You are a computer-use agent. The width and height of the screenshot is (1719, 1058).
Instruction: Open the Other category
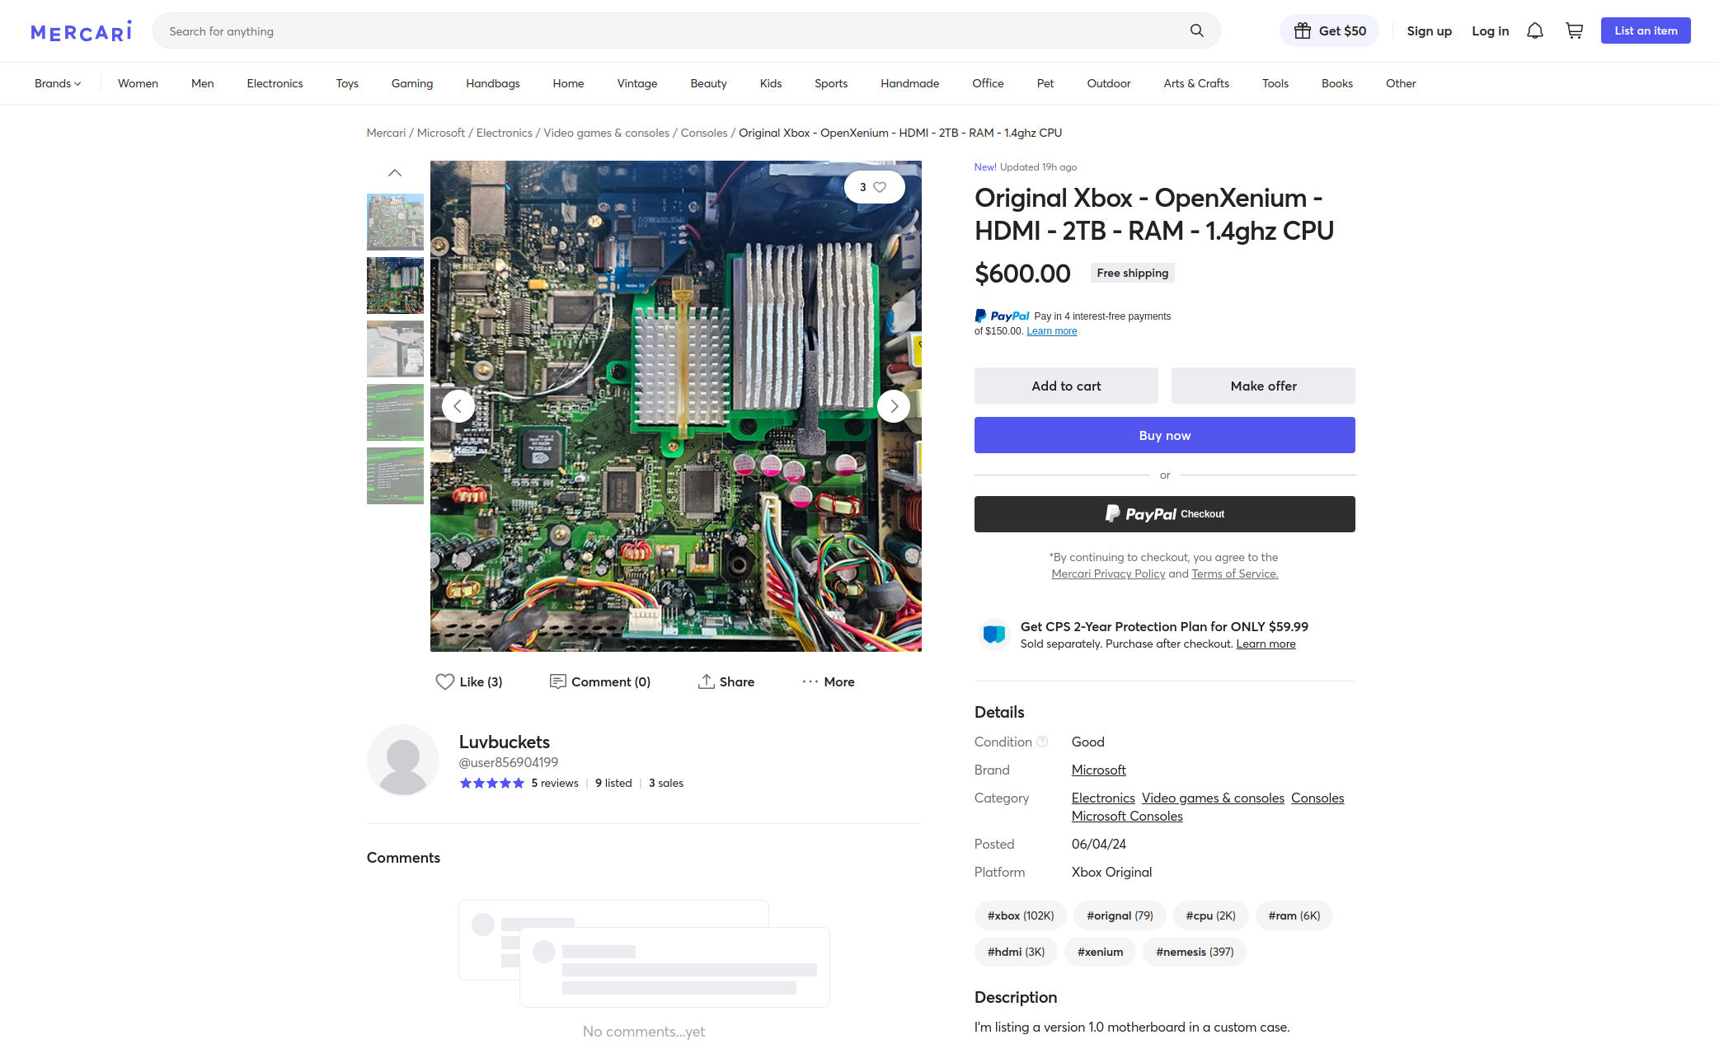pyautogui.click(x=1401, y=83)
